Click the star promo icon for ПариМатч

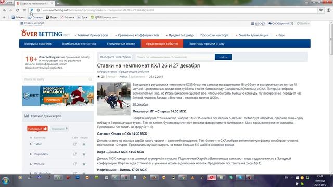[84, 154]
